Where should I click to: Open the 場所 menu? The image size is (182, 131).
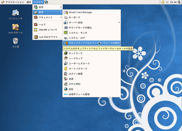coord(29,2)
